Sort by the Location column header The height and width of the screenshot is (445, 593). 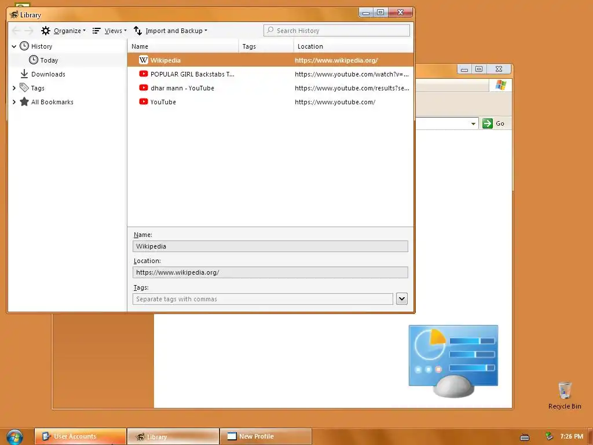click(x=354, y=46)
